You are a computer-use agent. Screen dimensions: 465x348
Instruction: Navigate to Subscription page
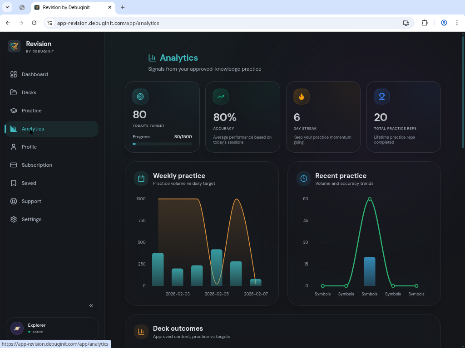point(37,165)
